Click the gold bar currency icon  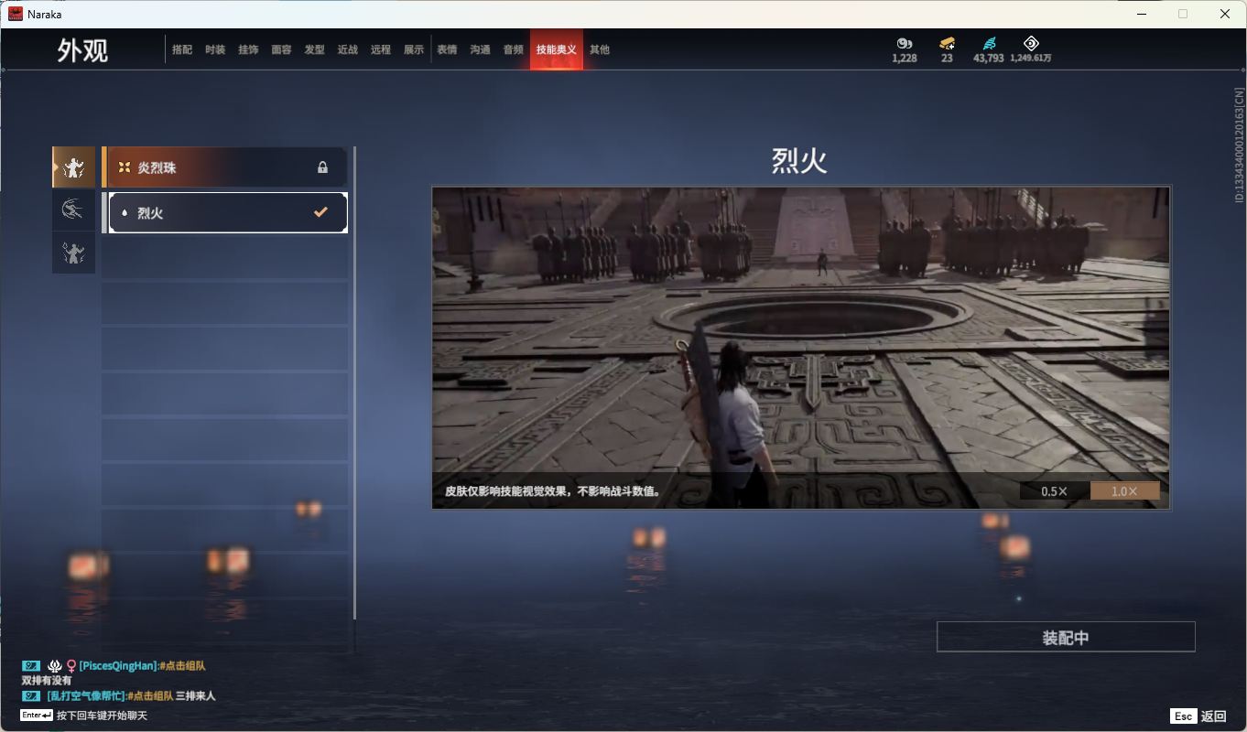point(947,43)
